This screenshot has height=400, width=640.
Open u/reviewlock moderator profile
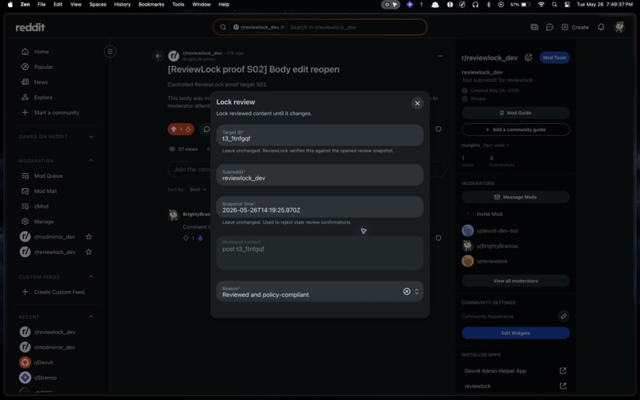coord(492,261)
